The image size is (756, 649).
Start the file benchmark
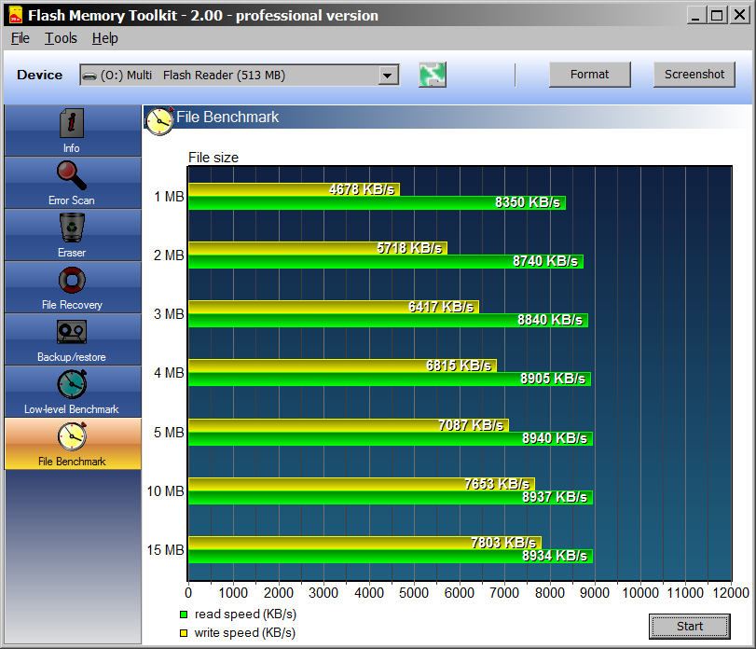(690, 627)
